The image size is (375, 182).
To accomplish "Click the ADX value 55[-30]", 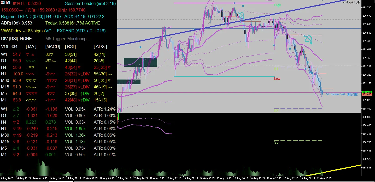I will click(100, 74).
